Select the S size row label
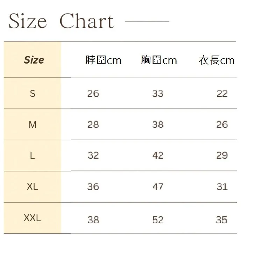This screenshot has width=263, height=253. click(x=33, y=94)
